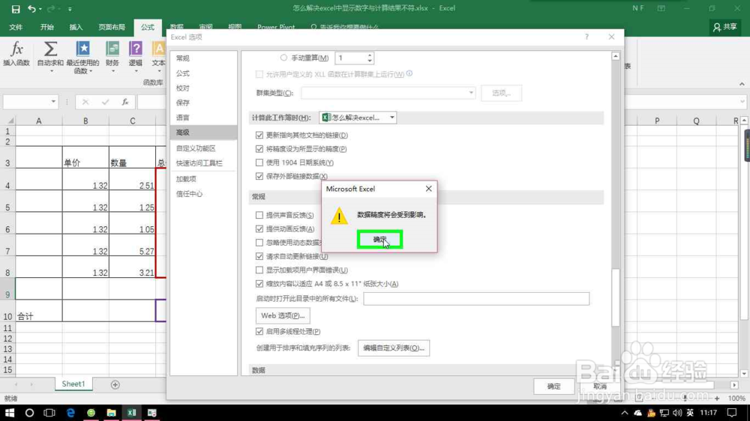The width and height of the screenshot is (750, 421).
Task: Click Edit Custom Lists button
Action: point(394,348)
